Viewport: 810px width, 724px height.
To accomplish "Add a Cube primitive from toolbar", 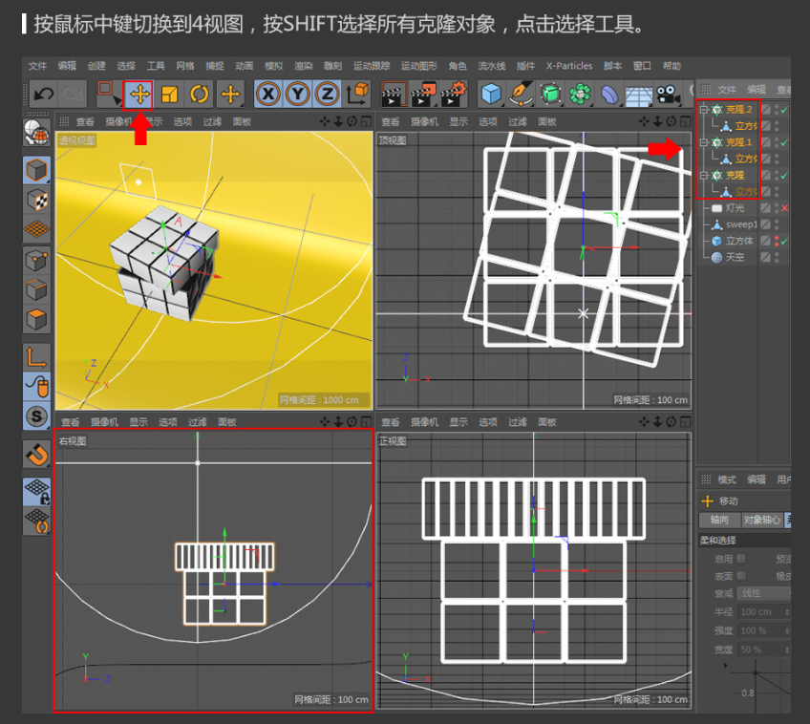I will tap(490, 94).
